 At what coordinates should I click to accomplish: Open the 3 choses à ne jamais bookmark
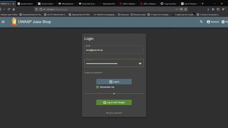click(x=208, y=15)
